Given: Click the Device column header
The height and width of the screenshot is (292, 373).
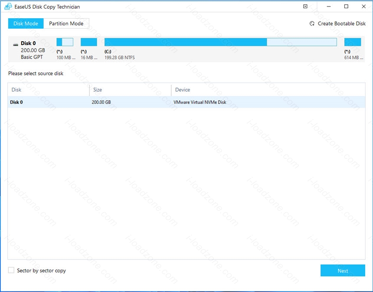Looking at the screenshot, I should pos(183,90).
